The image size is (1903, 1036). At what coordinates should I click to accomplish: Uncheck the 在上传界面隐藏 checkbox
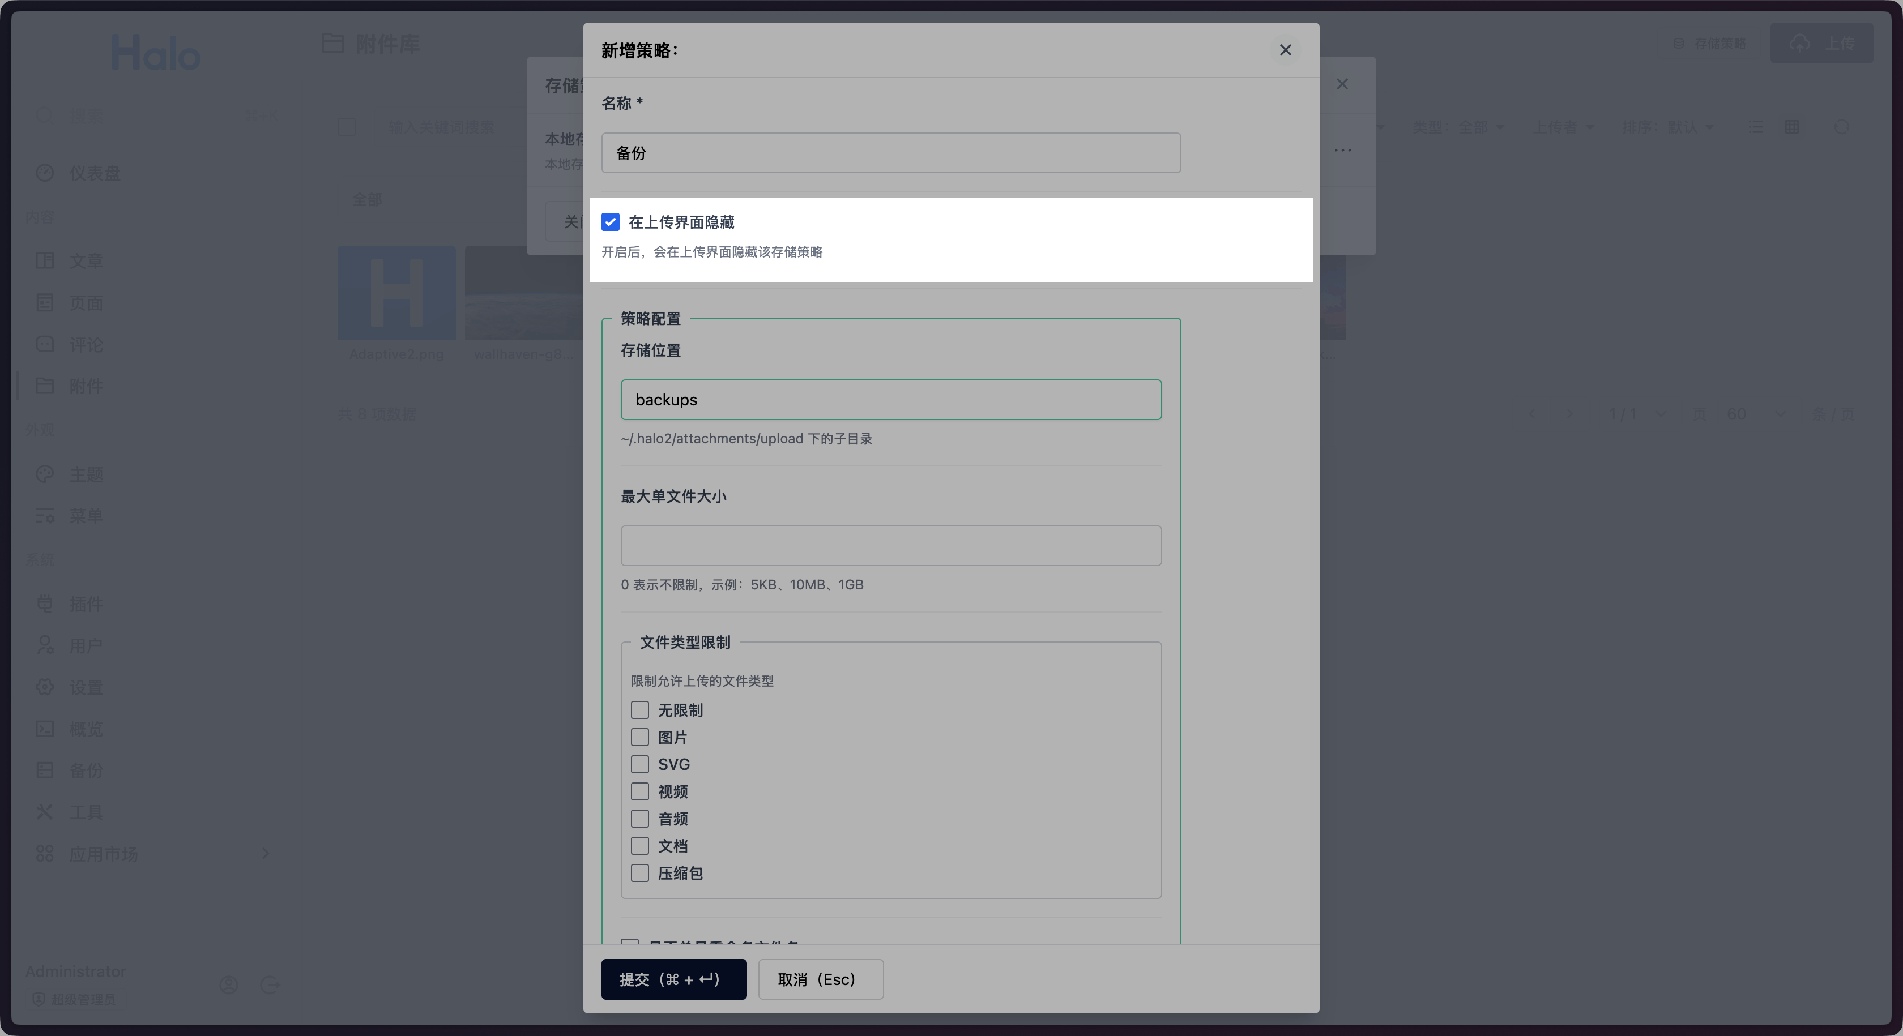click(610, 222)
